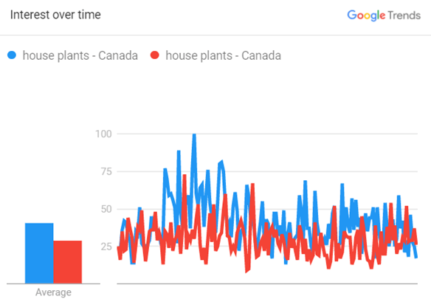Click the blue legend dot

click(x=12, y=55)
